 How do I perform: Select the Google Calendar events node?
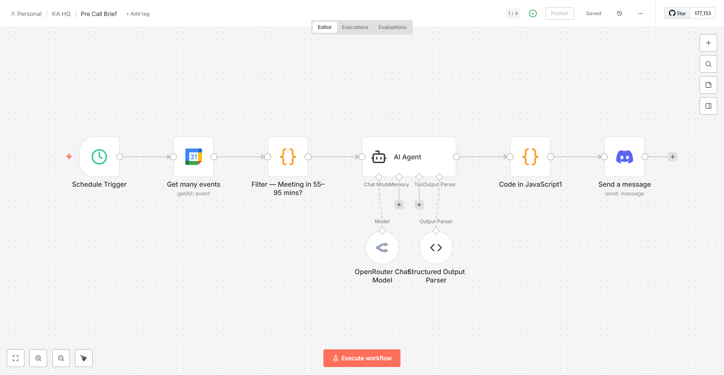pyautogui.click(x=194, y=157)
